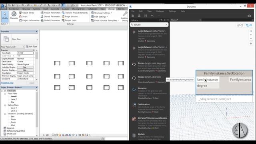Collapse the Ceiling Plans tree node
Viewport: 256px width, 144px height.
[5, 105]
